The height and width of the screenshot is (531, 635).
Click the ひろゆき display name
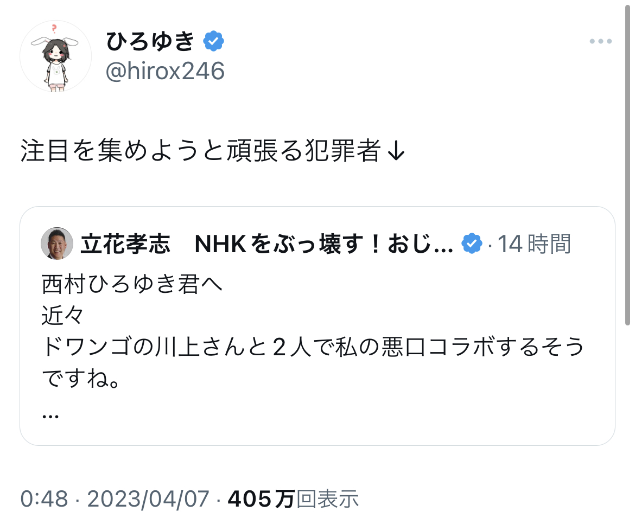click(150, 41)
